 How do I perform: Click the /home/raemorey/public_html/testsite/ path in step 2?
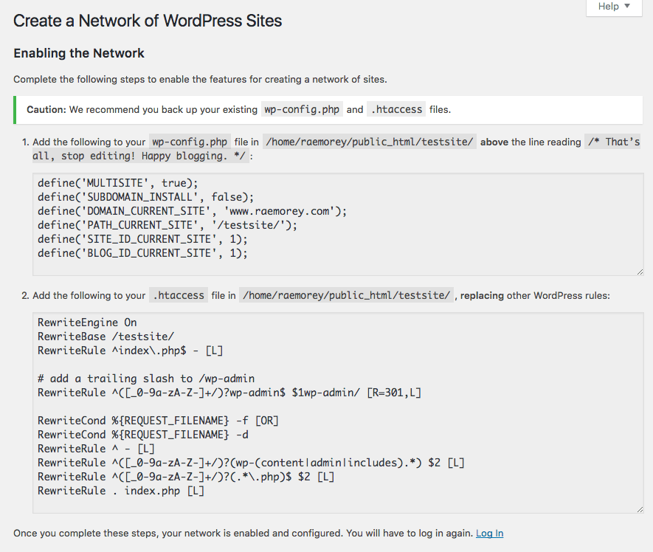347,295
